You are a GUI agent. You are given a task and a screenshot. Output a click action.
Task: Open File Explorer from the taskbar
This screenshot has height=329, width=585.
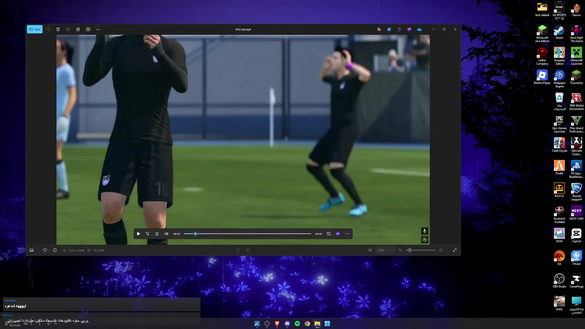[317, 324]
